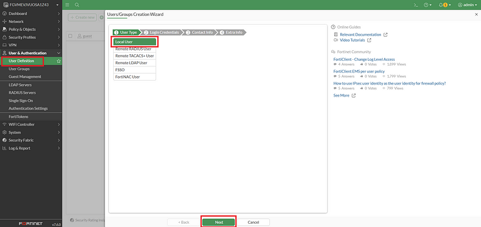The width and height of the screenshot is (481, 227).
Task: Expand the System menu
Action: [x=31, y=133]
